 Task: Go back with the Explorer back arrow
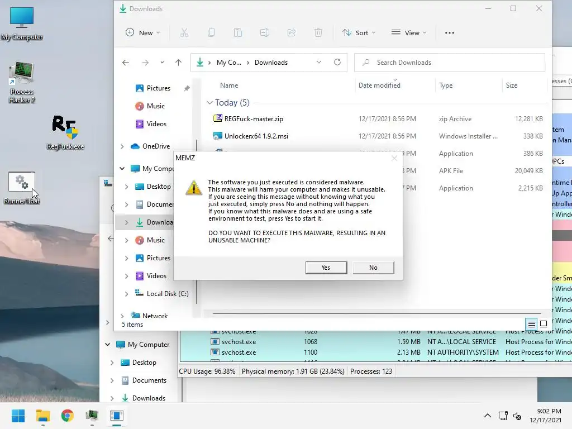(126, 63)
